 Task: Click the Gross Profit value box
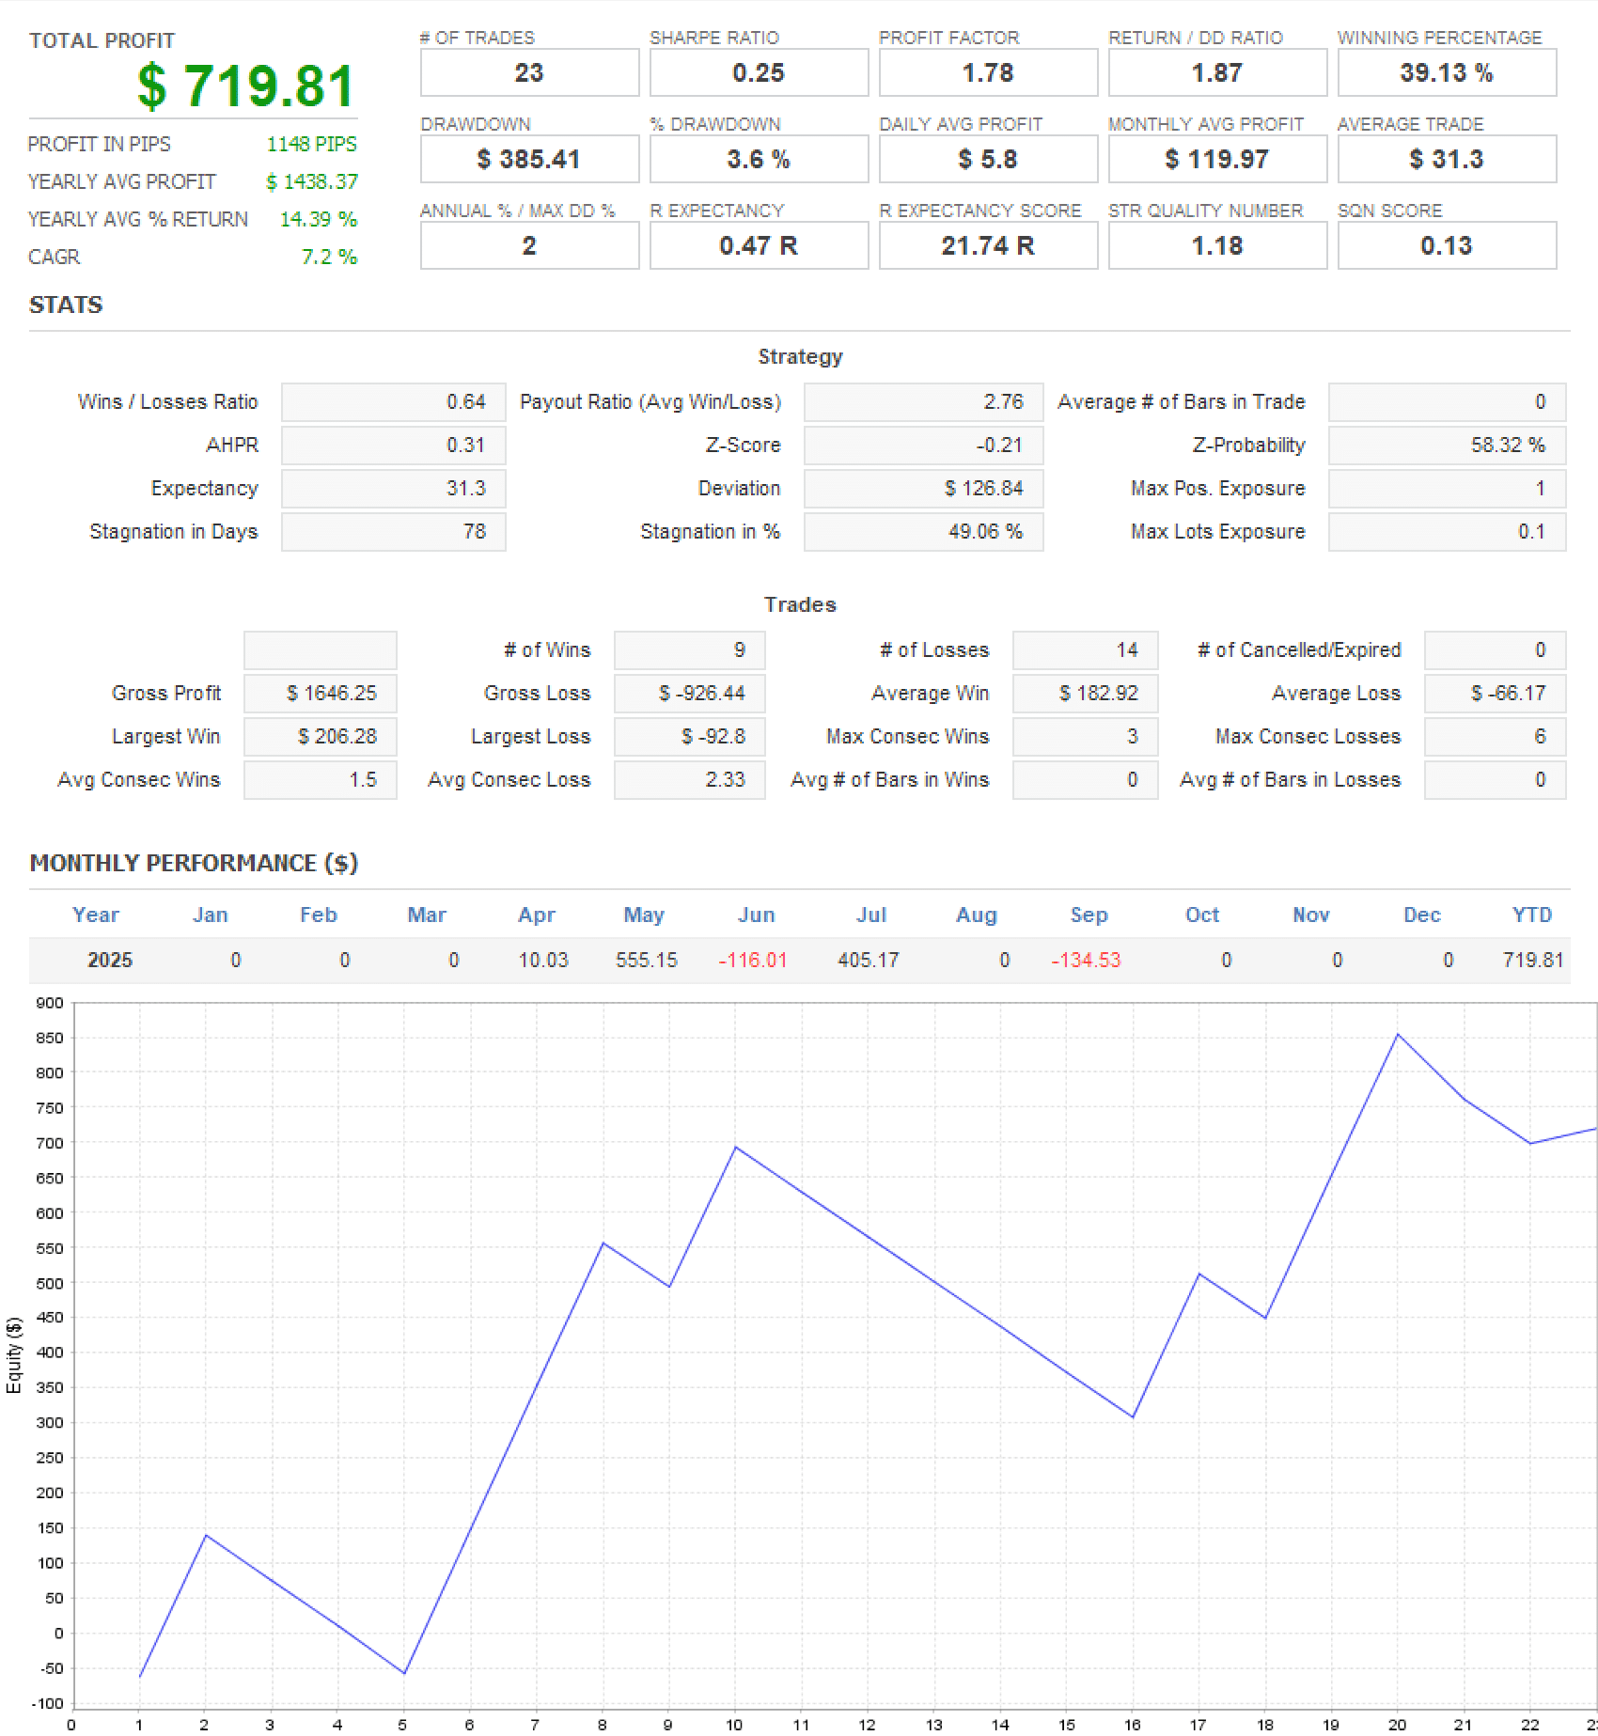point(320,694)
